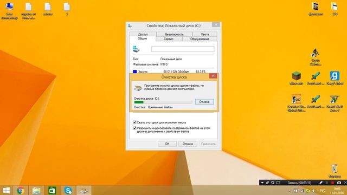Click the blue Занято color swatch
347x195 pixels.
135,71
